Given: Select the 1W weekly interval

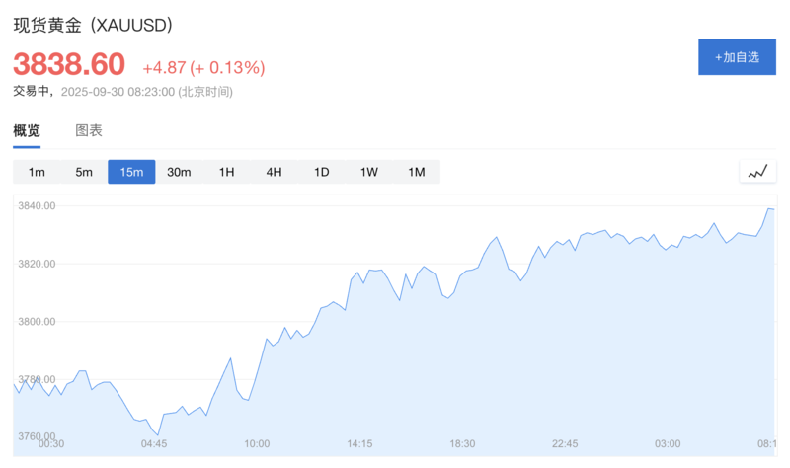Looking at the screenshot, I should tap(368, 172).
